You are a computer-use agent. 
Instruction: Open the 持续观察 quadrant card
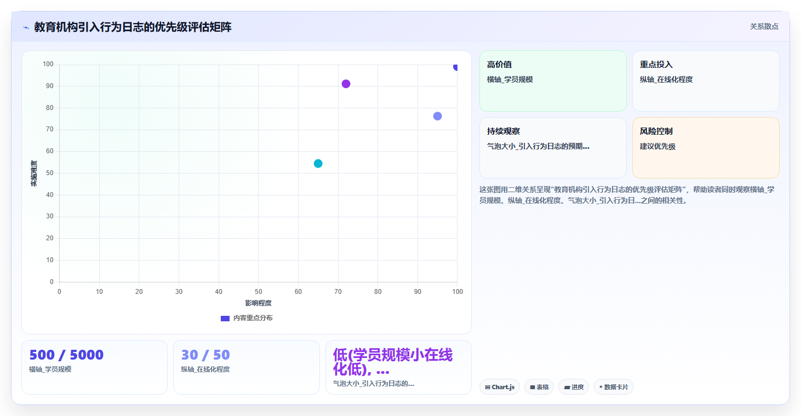point(553,148)
